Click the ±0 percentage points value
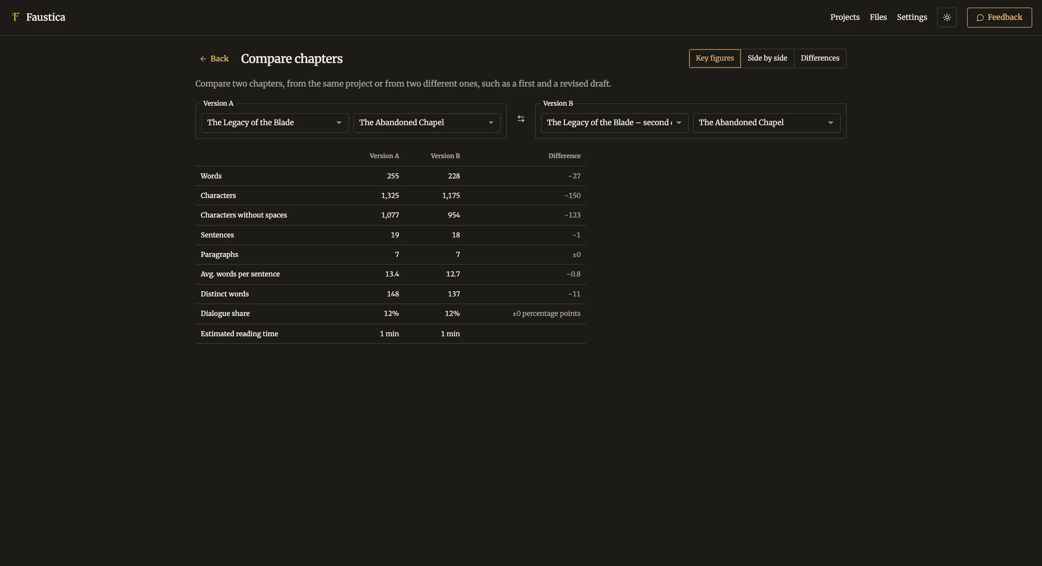The height and width of the screenshot is (566, 1042). click(x=546, y=313)
